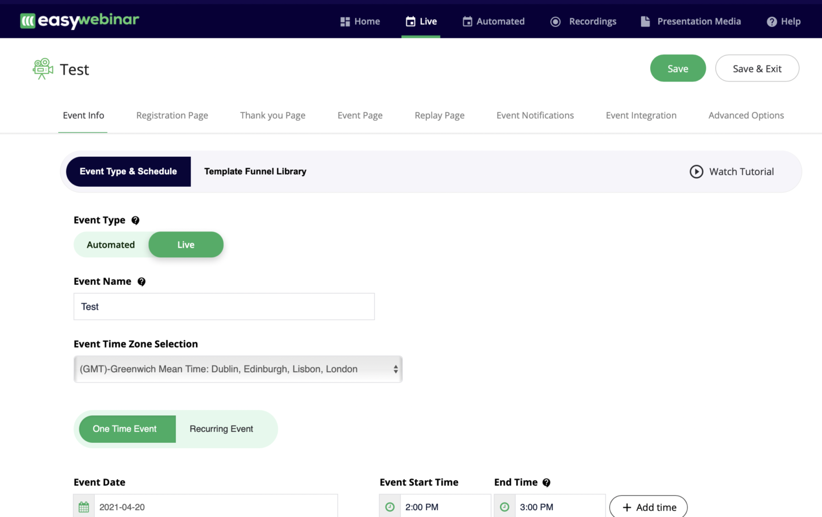Screen dimensions: 822x517
Task: Click the calendar icon beside Event Date
Action: [x=83, y=506]
